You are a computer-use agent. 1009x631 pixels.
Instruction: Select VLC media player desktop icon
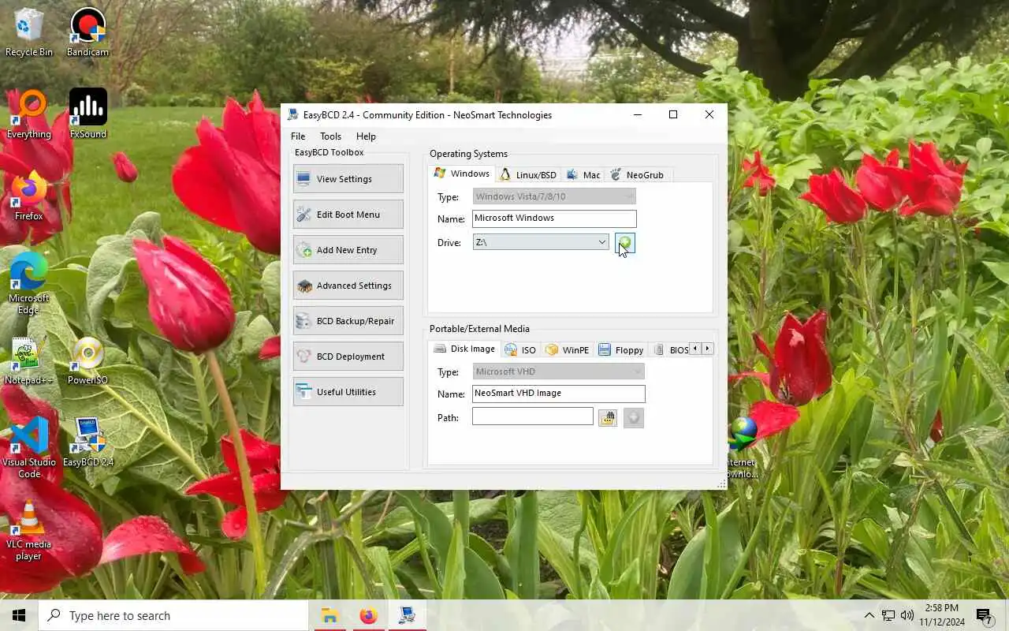[29, 530]
